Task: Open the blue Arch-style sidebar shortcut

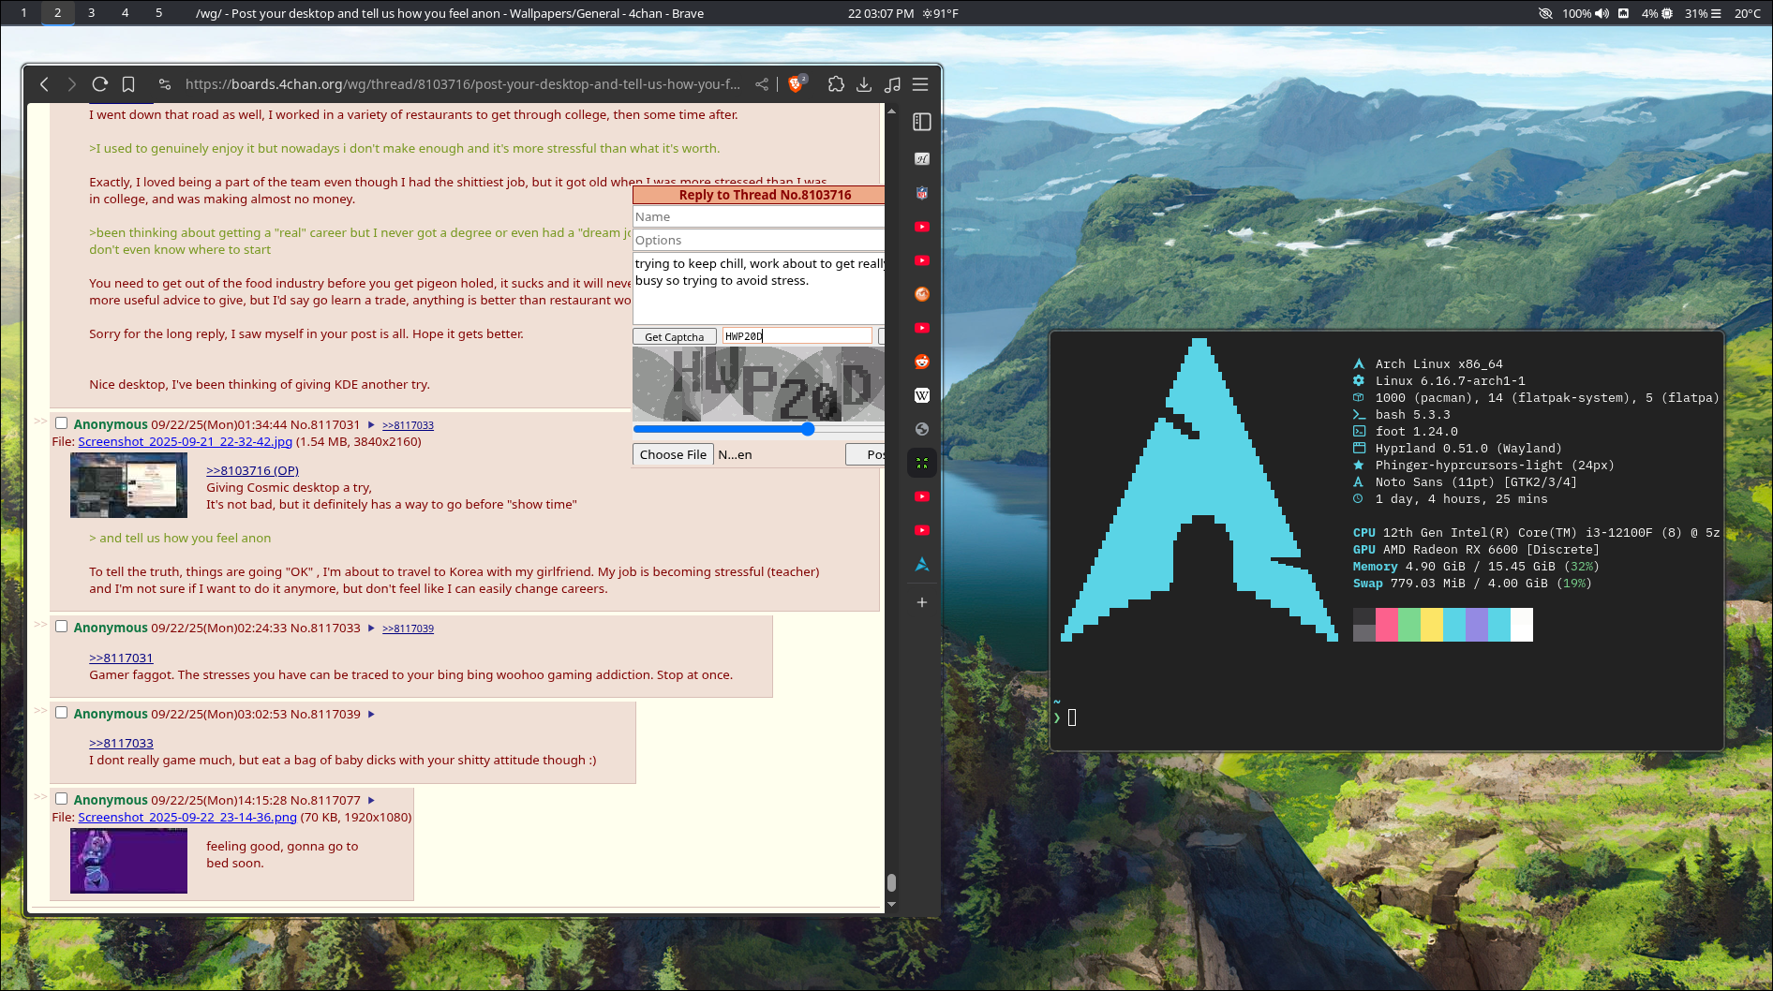Action: [x=922, y=564]
